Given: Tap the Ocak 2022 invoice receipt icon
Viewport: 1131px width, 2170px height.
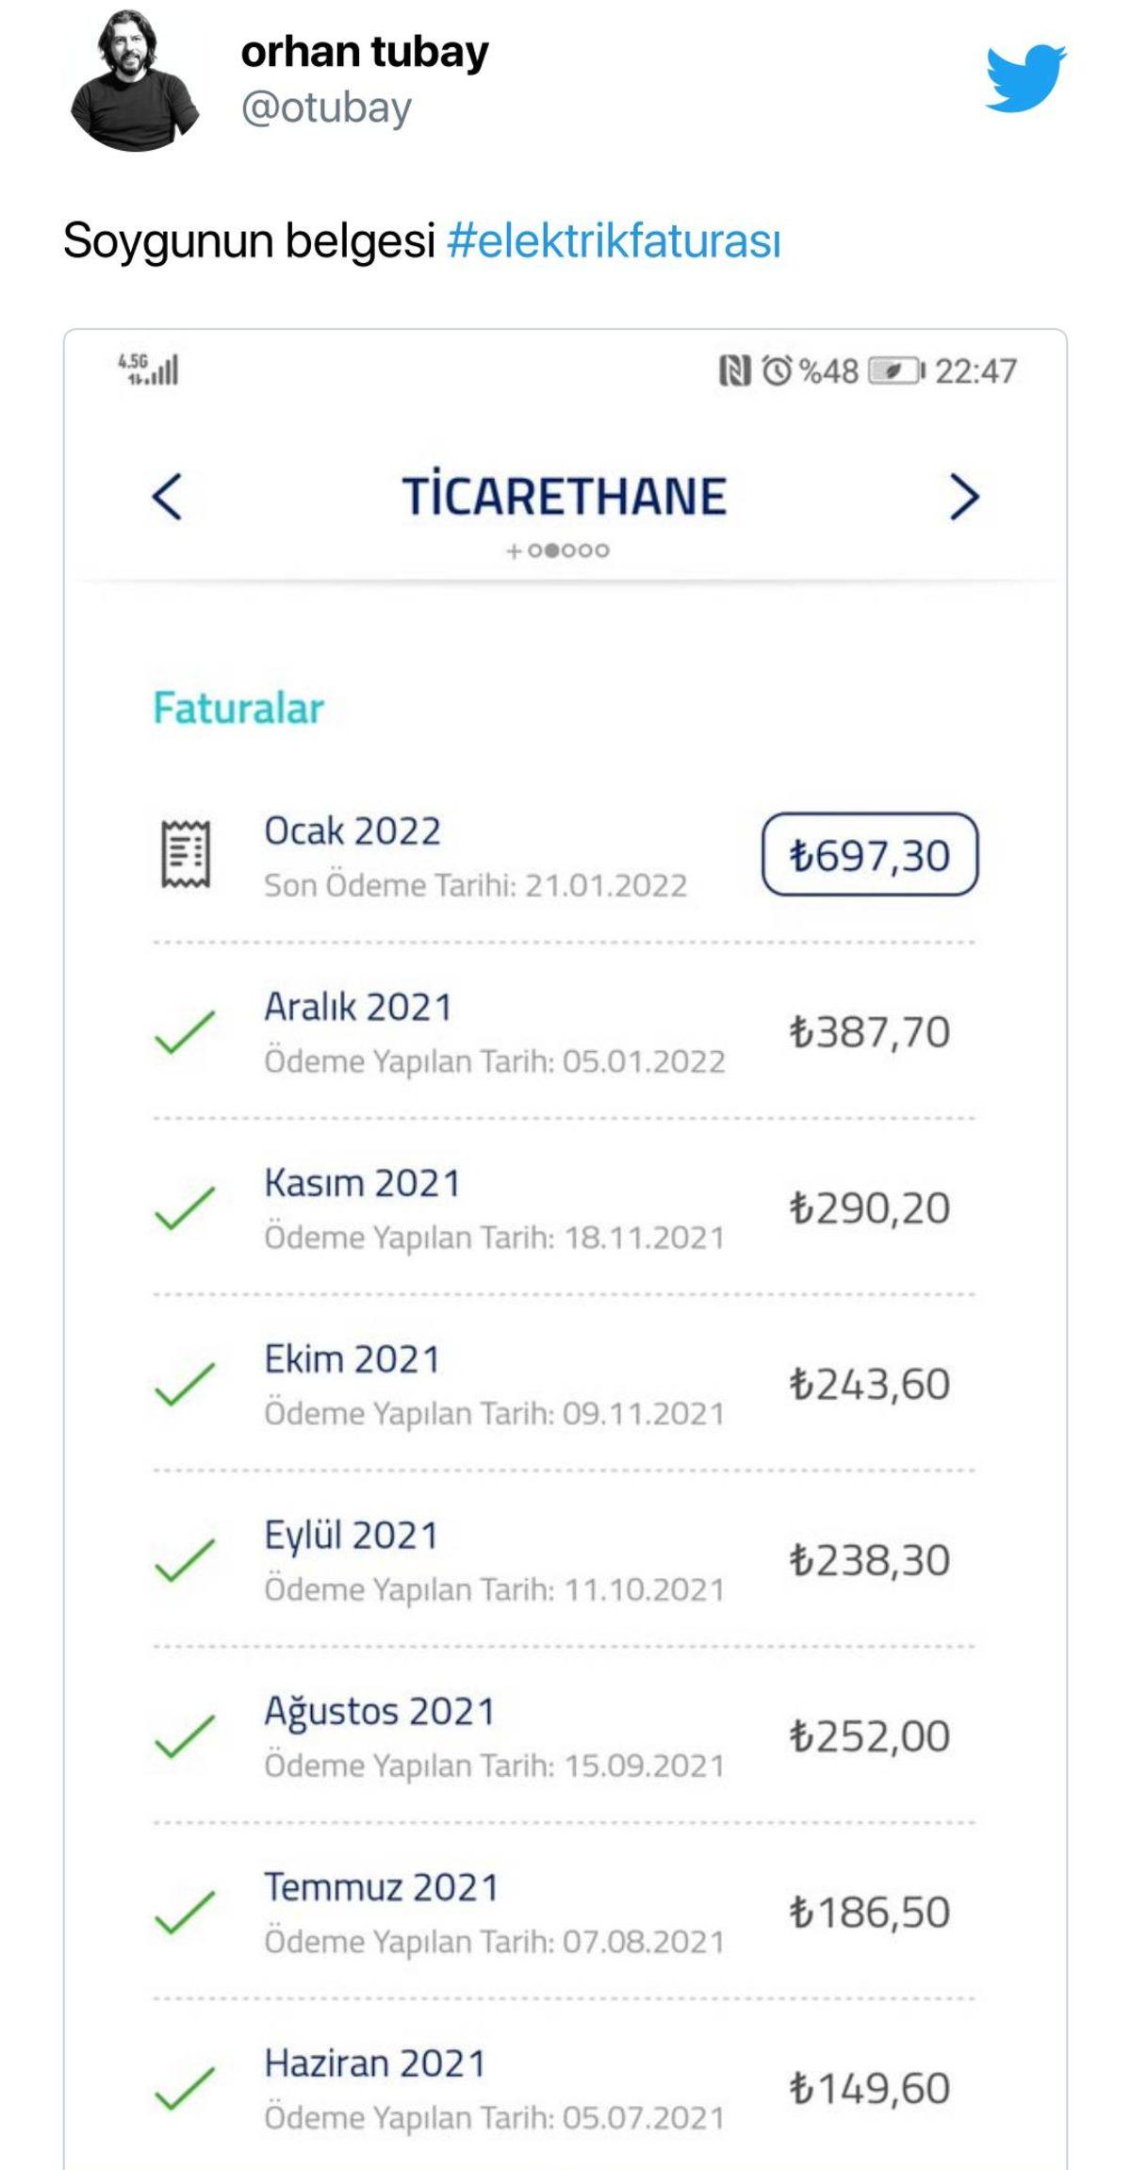Looking at the screenshot, I should [x=186, y=854].
